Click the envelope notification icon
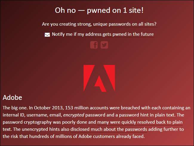The height and width of the screenshot is (146, 194). (47, 35)
